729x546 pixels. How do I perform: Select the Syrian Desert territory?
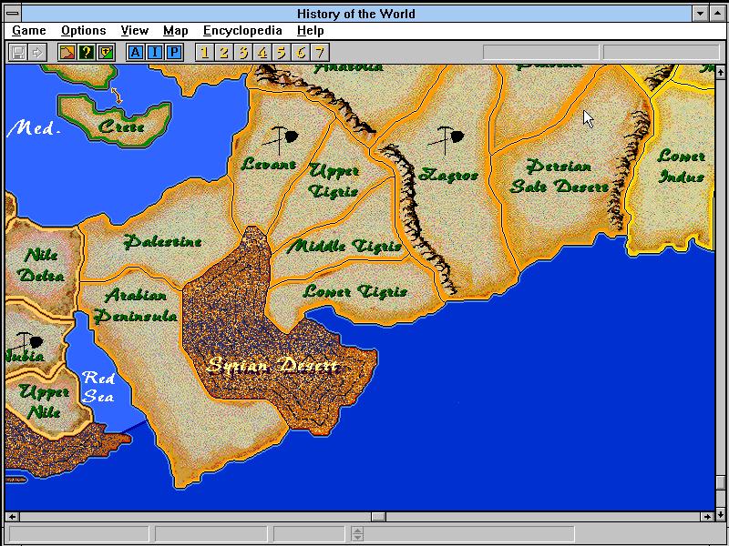272,366
